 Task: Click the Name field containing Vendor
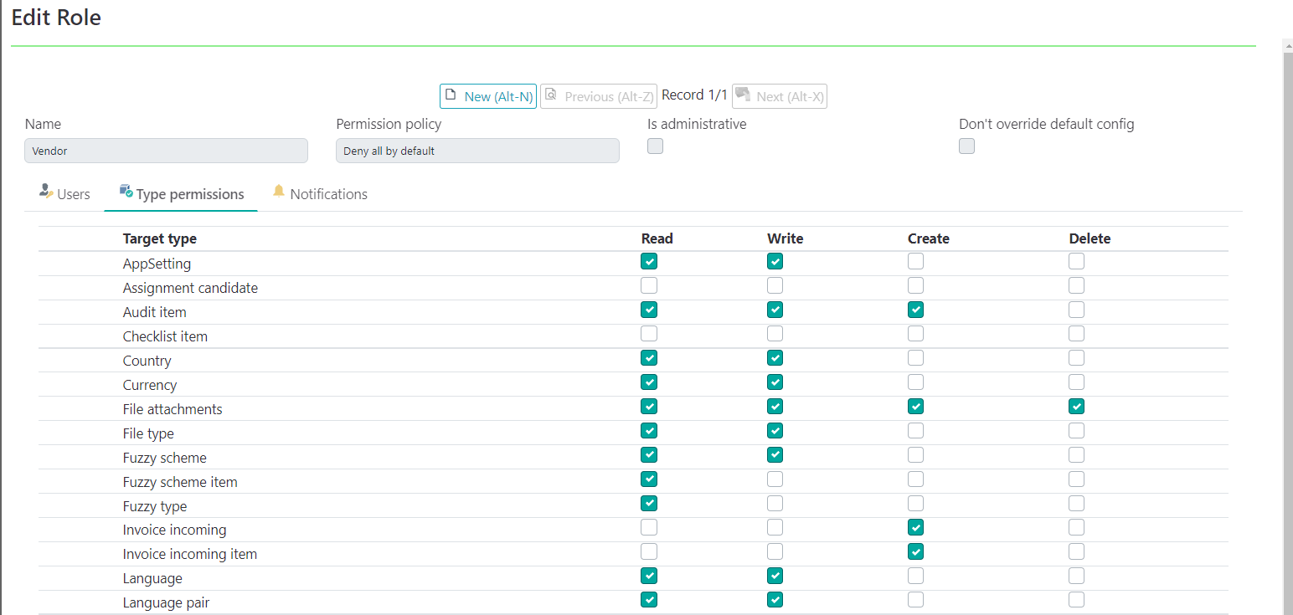167,151
